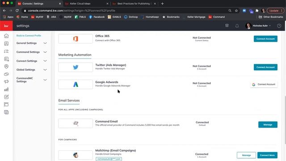
Task: Expand Connect Settings section
Action: (x=31, y=61)
